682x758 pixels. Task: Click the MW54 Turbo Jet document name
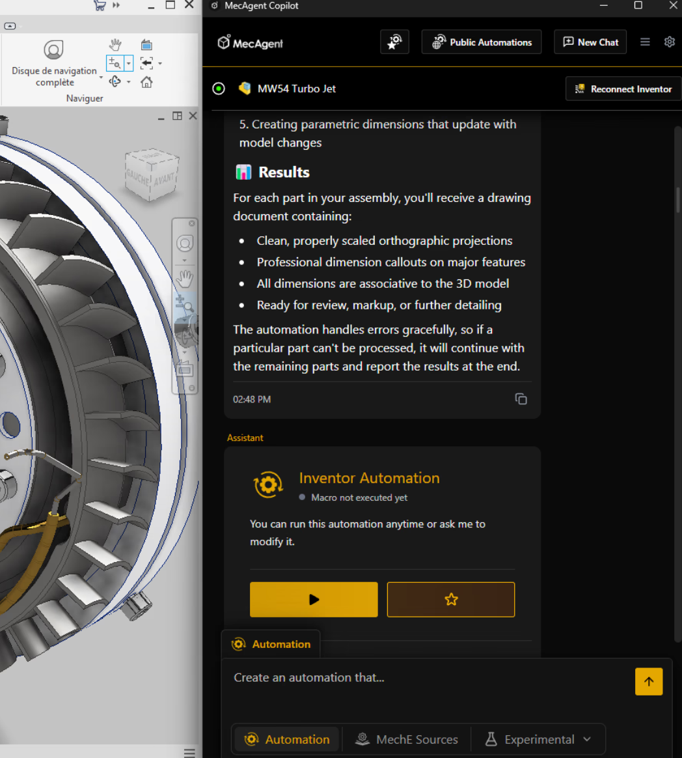297,89
